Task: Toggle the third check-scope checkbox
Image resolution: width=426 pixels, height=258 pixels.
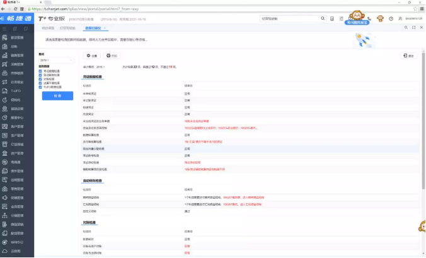Action: point(40,78)
